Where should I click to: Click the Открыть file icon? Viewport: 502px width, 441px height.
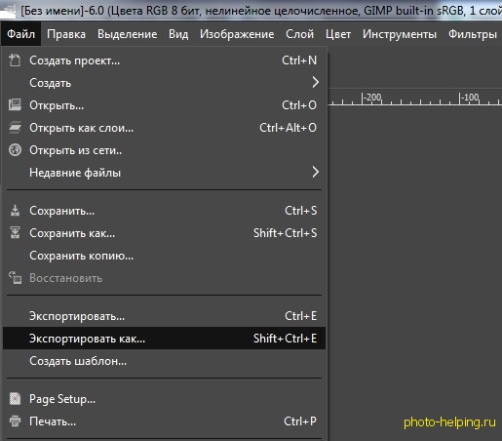(x=15, y=105)
